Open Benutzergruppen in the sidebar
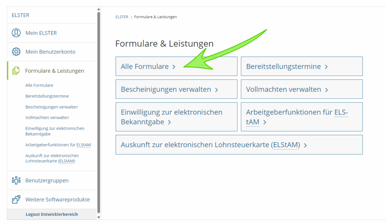The image size is (386, 224). pyautogui.click(x=52, y=180)
